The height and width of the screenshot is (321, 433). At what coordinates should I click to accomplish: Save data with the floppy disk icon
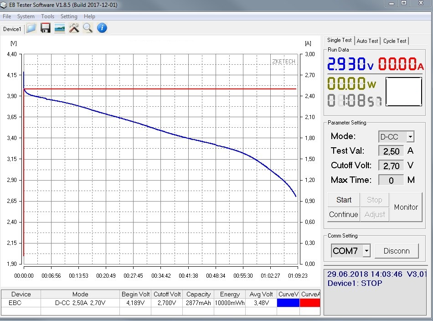pos(46,28)
